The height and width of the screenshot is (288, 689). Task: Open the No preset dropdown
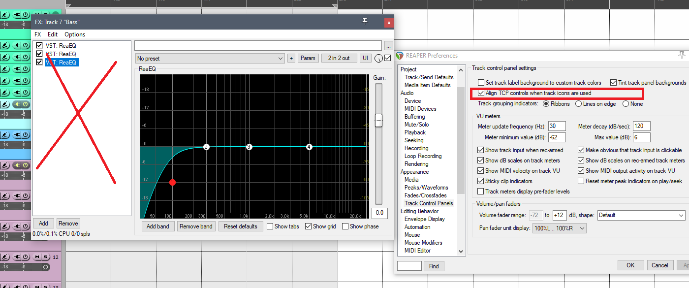coord(211,59)
